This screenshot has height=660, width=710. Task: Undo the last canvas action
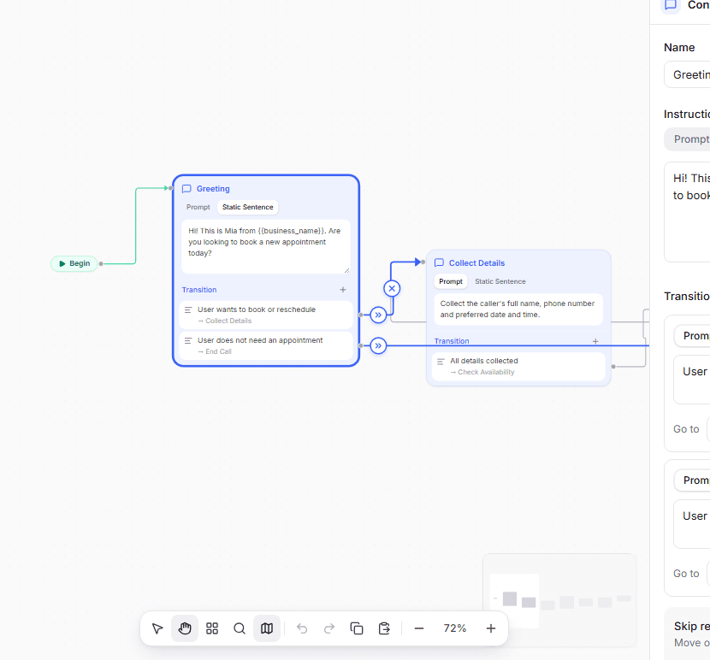click(x=302, y=628)
